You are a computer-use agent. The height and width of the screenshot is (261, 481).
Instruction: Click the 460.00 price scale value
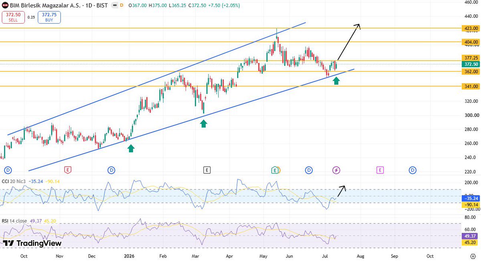coord(471,2)
